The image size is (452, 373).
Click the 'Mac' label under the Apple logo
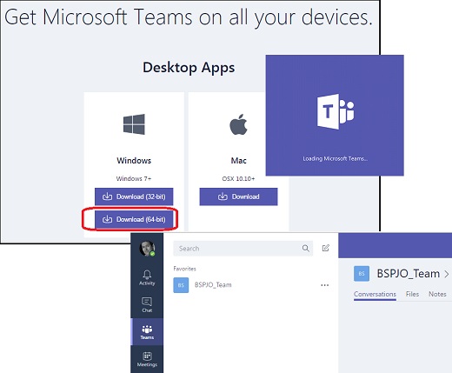(238, 161)
